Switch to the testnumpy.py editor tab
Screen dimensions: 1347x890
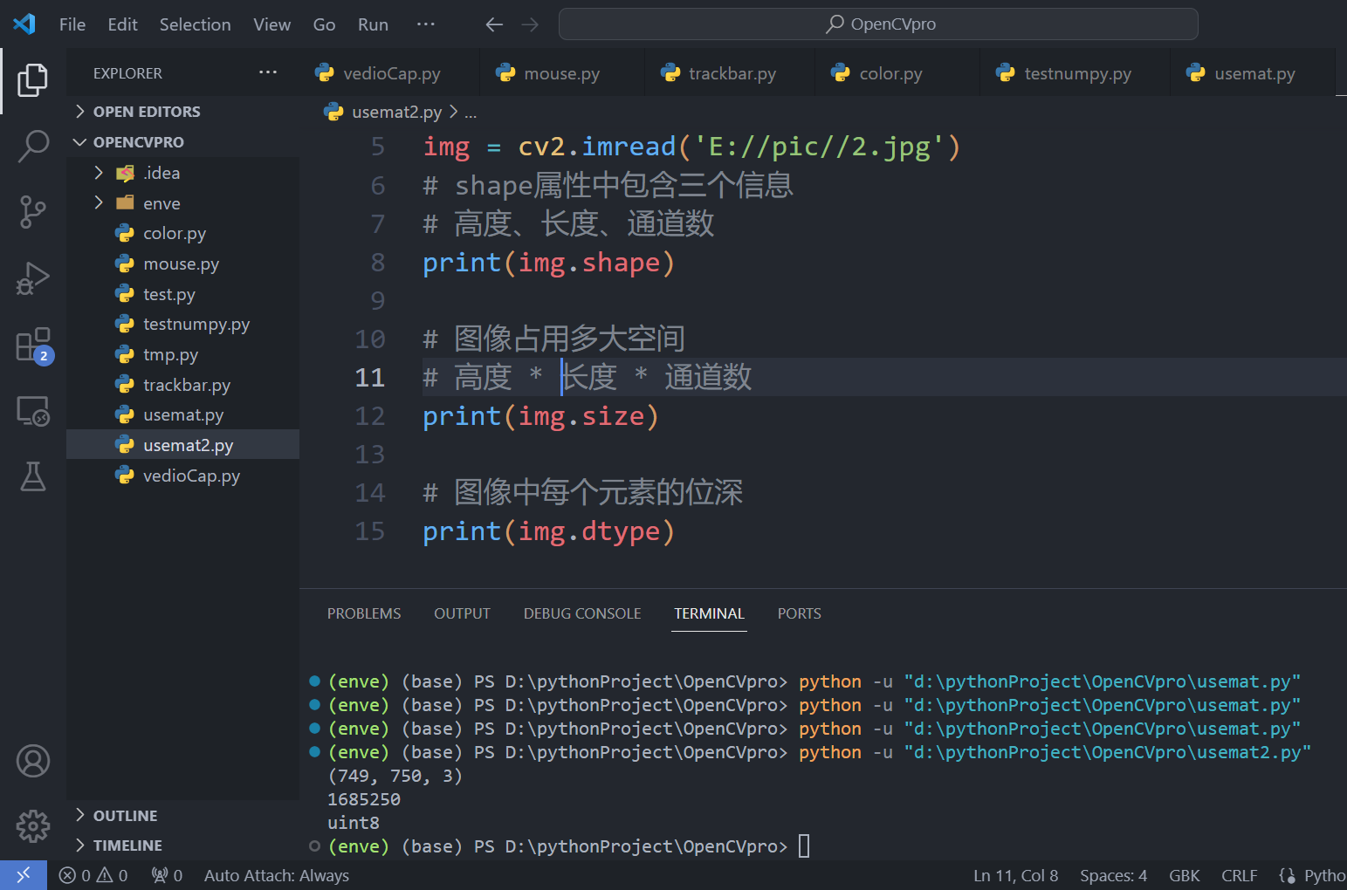click(1075, 73)
